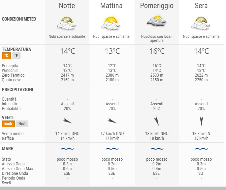Click the Mattina sun and clouds icon

(x=111, y=23)
